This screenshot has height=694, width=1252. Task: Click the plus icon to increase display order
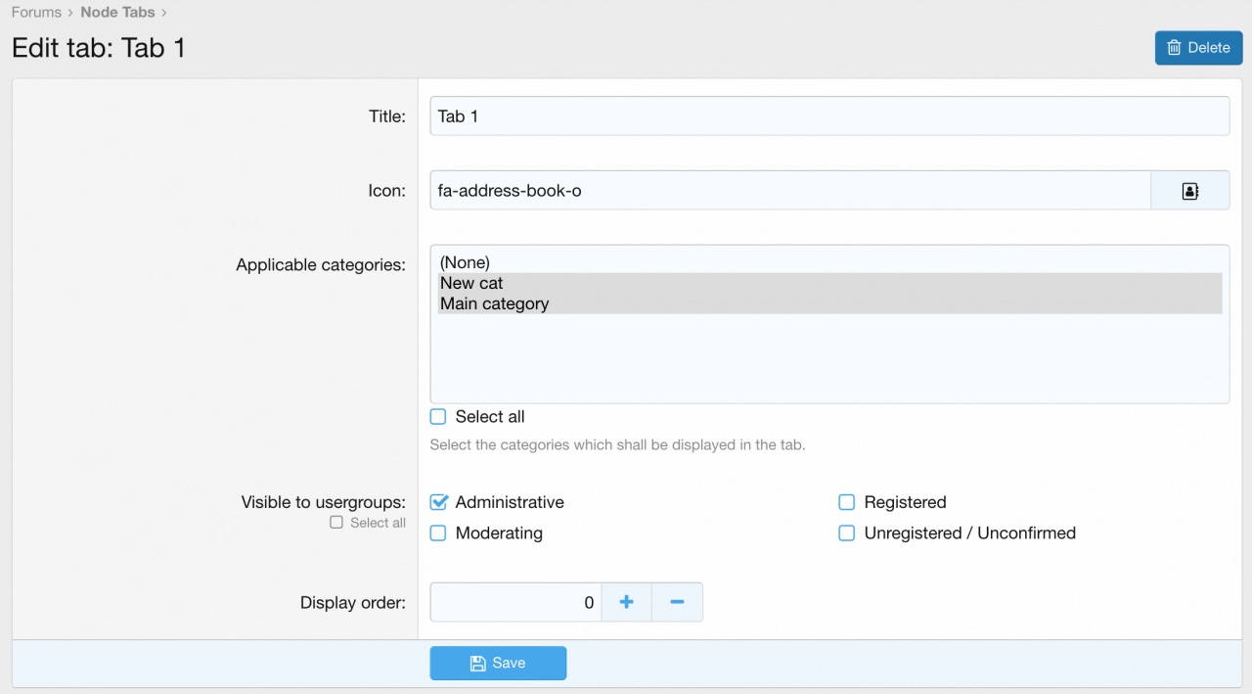[x=626, y=602]
